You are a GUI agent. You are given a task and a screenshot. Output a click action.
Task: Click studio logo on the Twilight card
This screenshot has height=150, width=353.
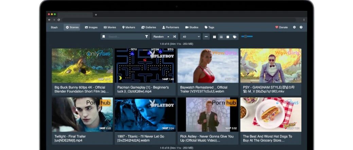click(99, 103)
